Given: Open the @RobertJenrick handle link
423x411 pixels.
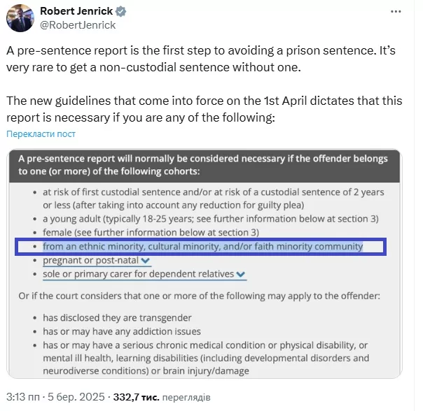Looking at the screenshot, I should [78, 25].
